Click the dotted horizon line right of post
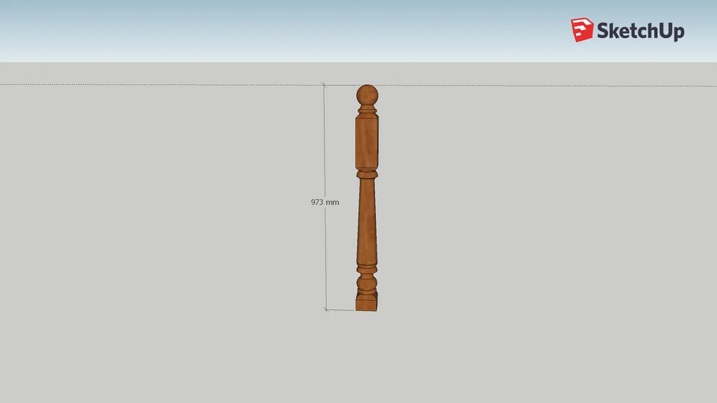 click(552, 86)
